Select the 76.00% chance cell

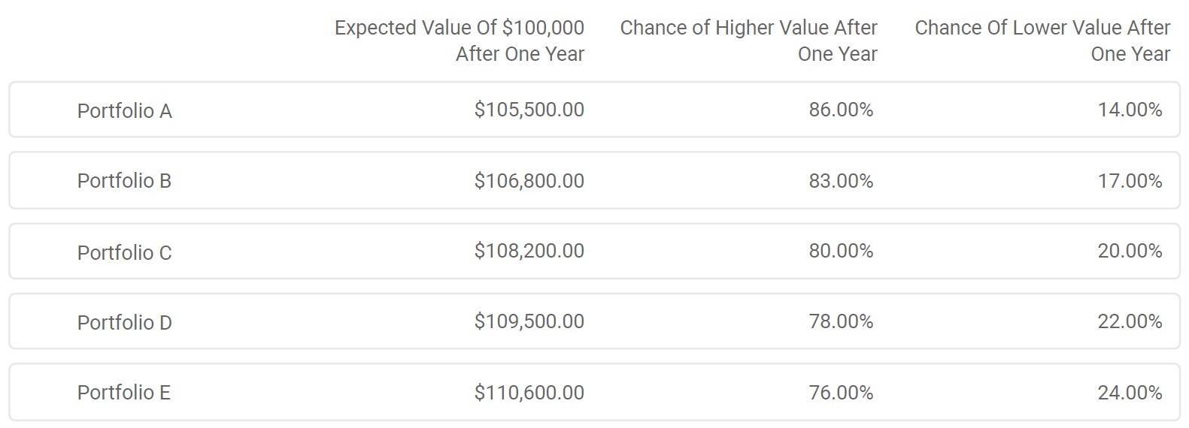pos(841,392)
